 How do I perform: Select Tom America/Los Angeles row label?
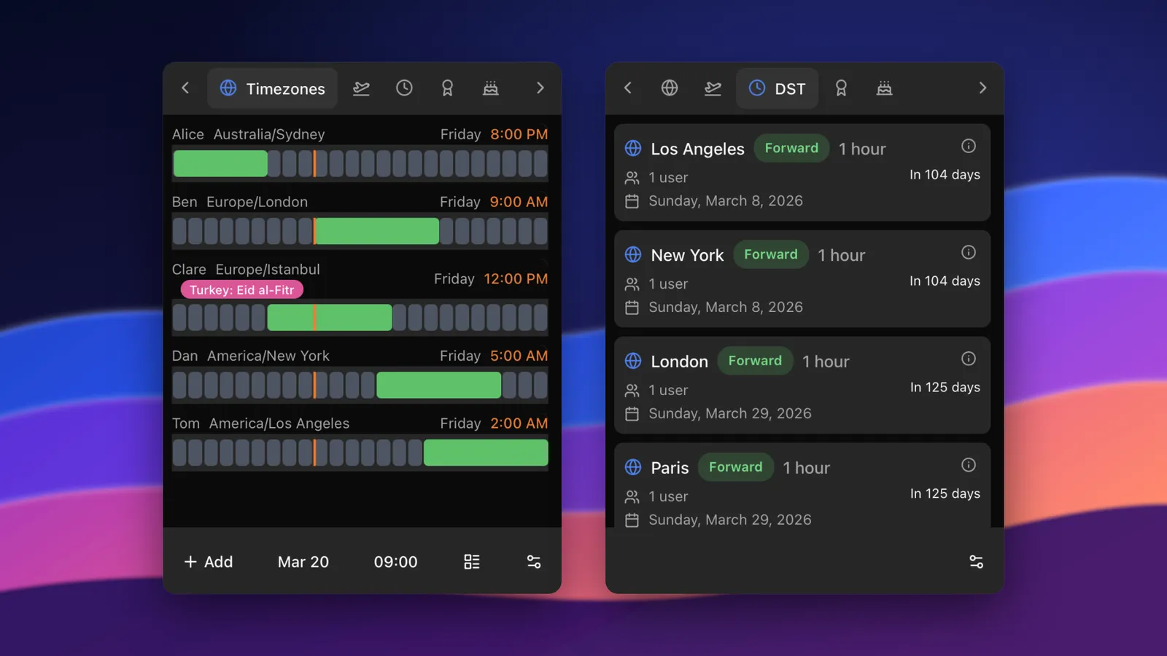point(261,423)
